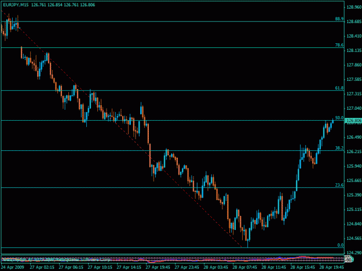Select the 125.390 price axis value
The height and width of the screenshot is (271, 362).
pos(354,195)
